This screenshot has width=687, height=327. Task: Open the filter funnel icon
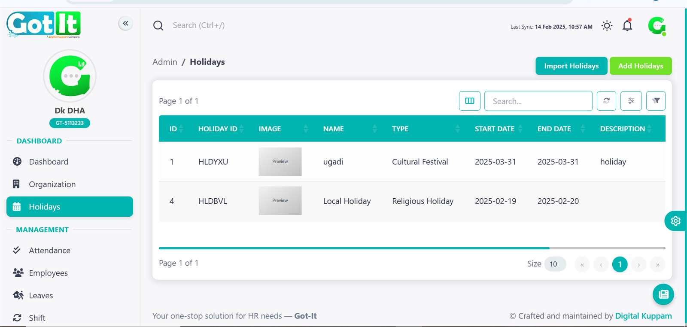[656, 101]
